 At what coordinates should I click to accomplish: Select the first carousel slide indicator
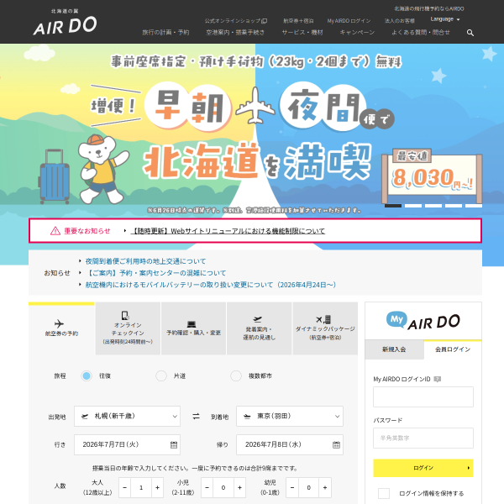393,206
